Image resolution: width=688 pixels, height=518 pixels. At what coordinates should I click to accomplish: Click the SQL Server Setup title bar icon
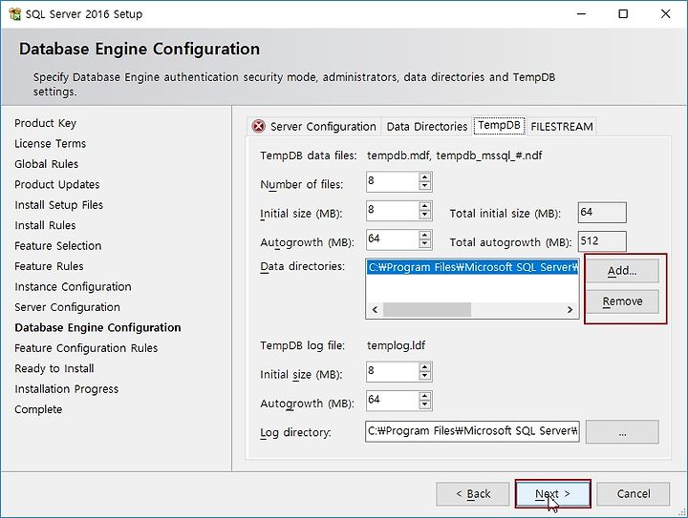pos(14,14)
